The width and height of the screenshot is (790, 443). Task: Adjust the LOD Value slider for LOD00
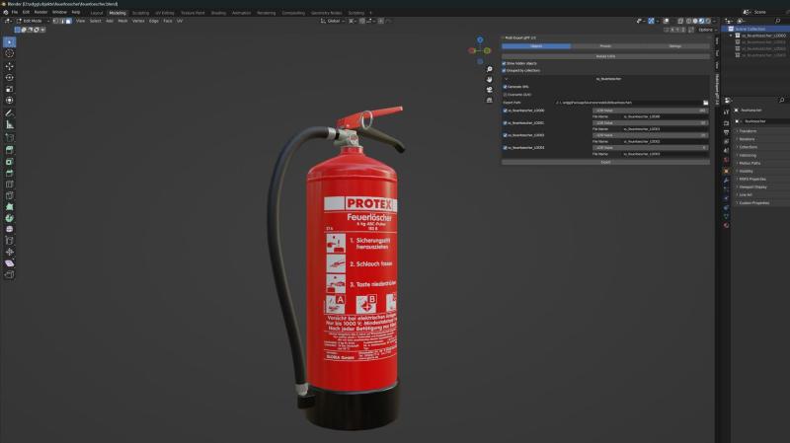[650, 111]
